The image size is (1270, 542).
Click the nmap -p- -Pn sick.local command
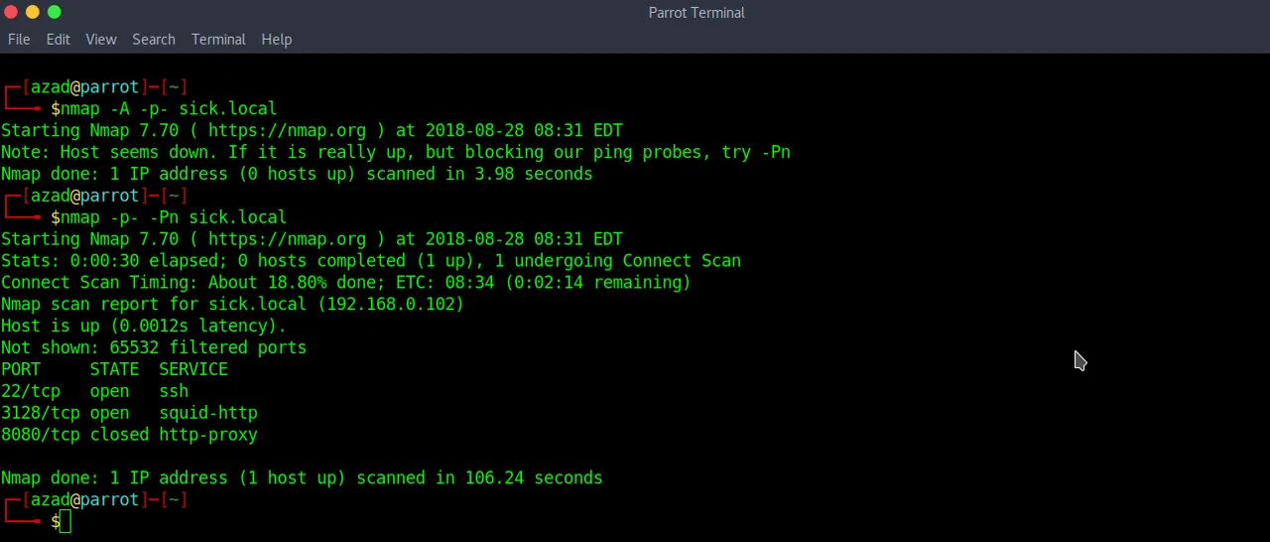(174, 216)
